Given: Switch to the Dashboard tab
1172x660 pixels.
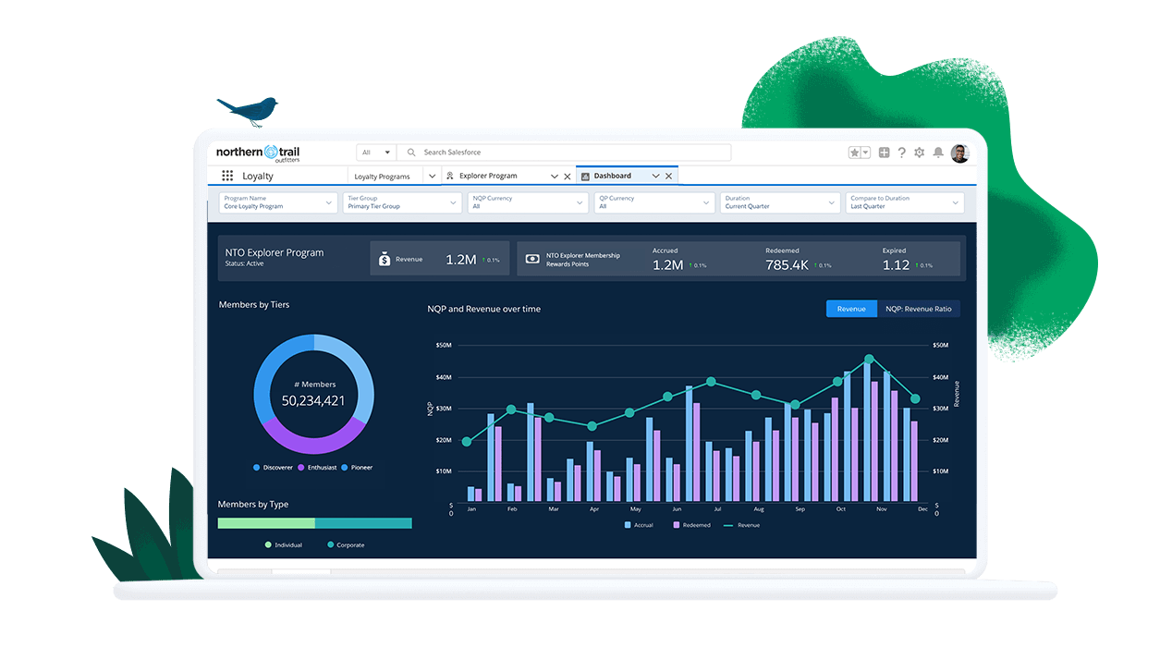Looking at the screenshot, I should pos(615,175).
